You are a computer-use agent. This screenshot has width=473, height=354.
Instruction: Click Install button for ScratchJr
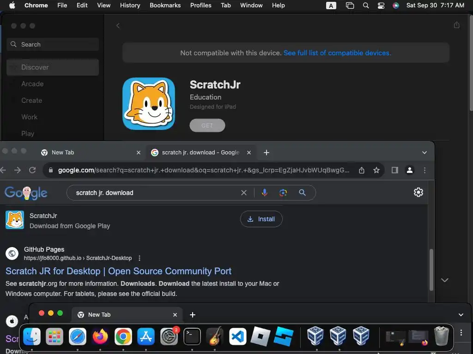261,219
